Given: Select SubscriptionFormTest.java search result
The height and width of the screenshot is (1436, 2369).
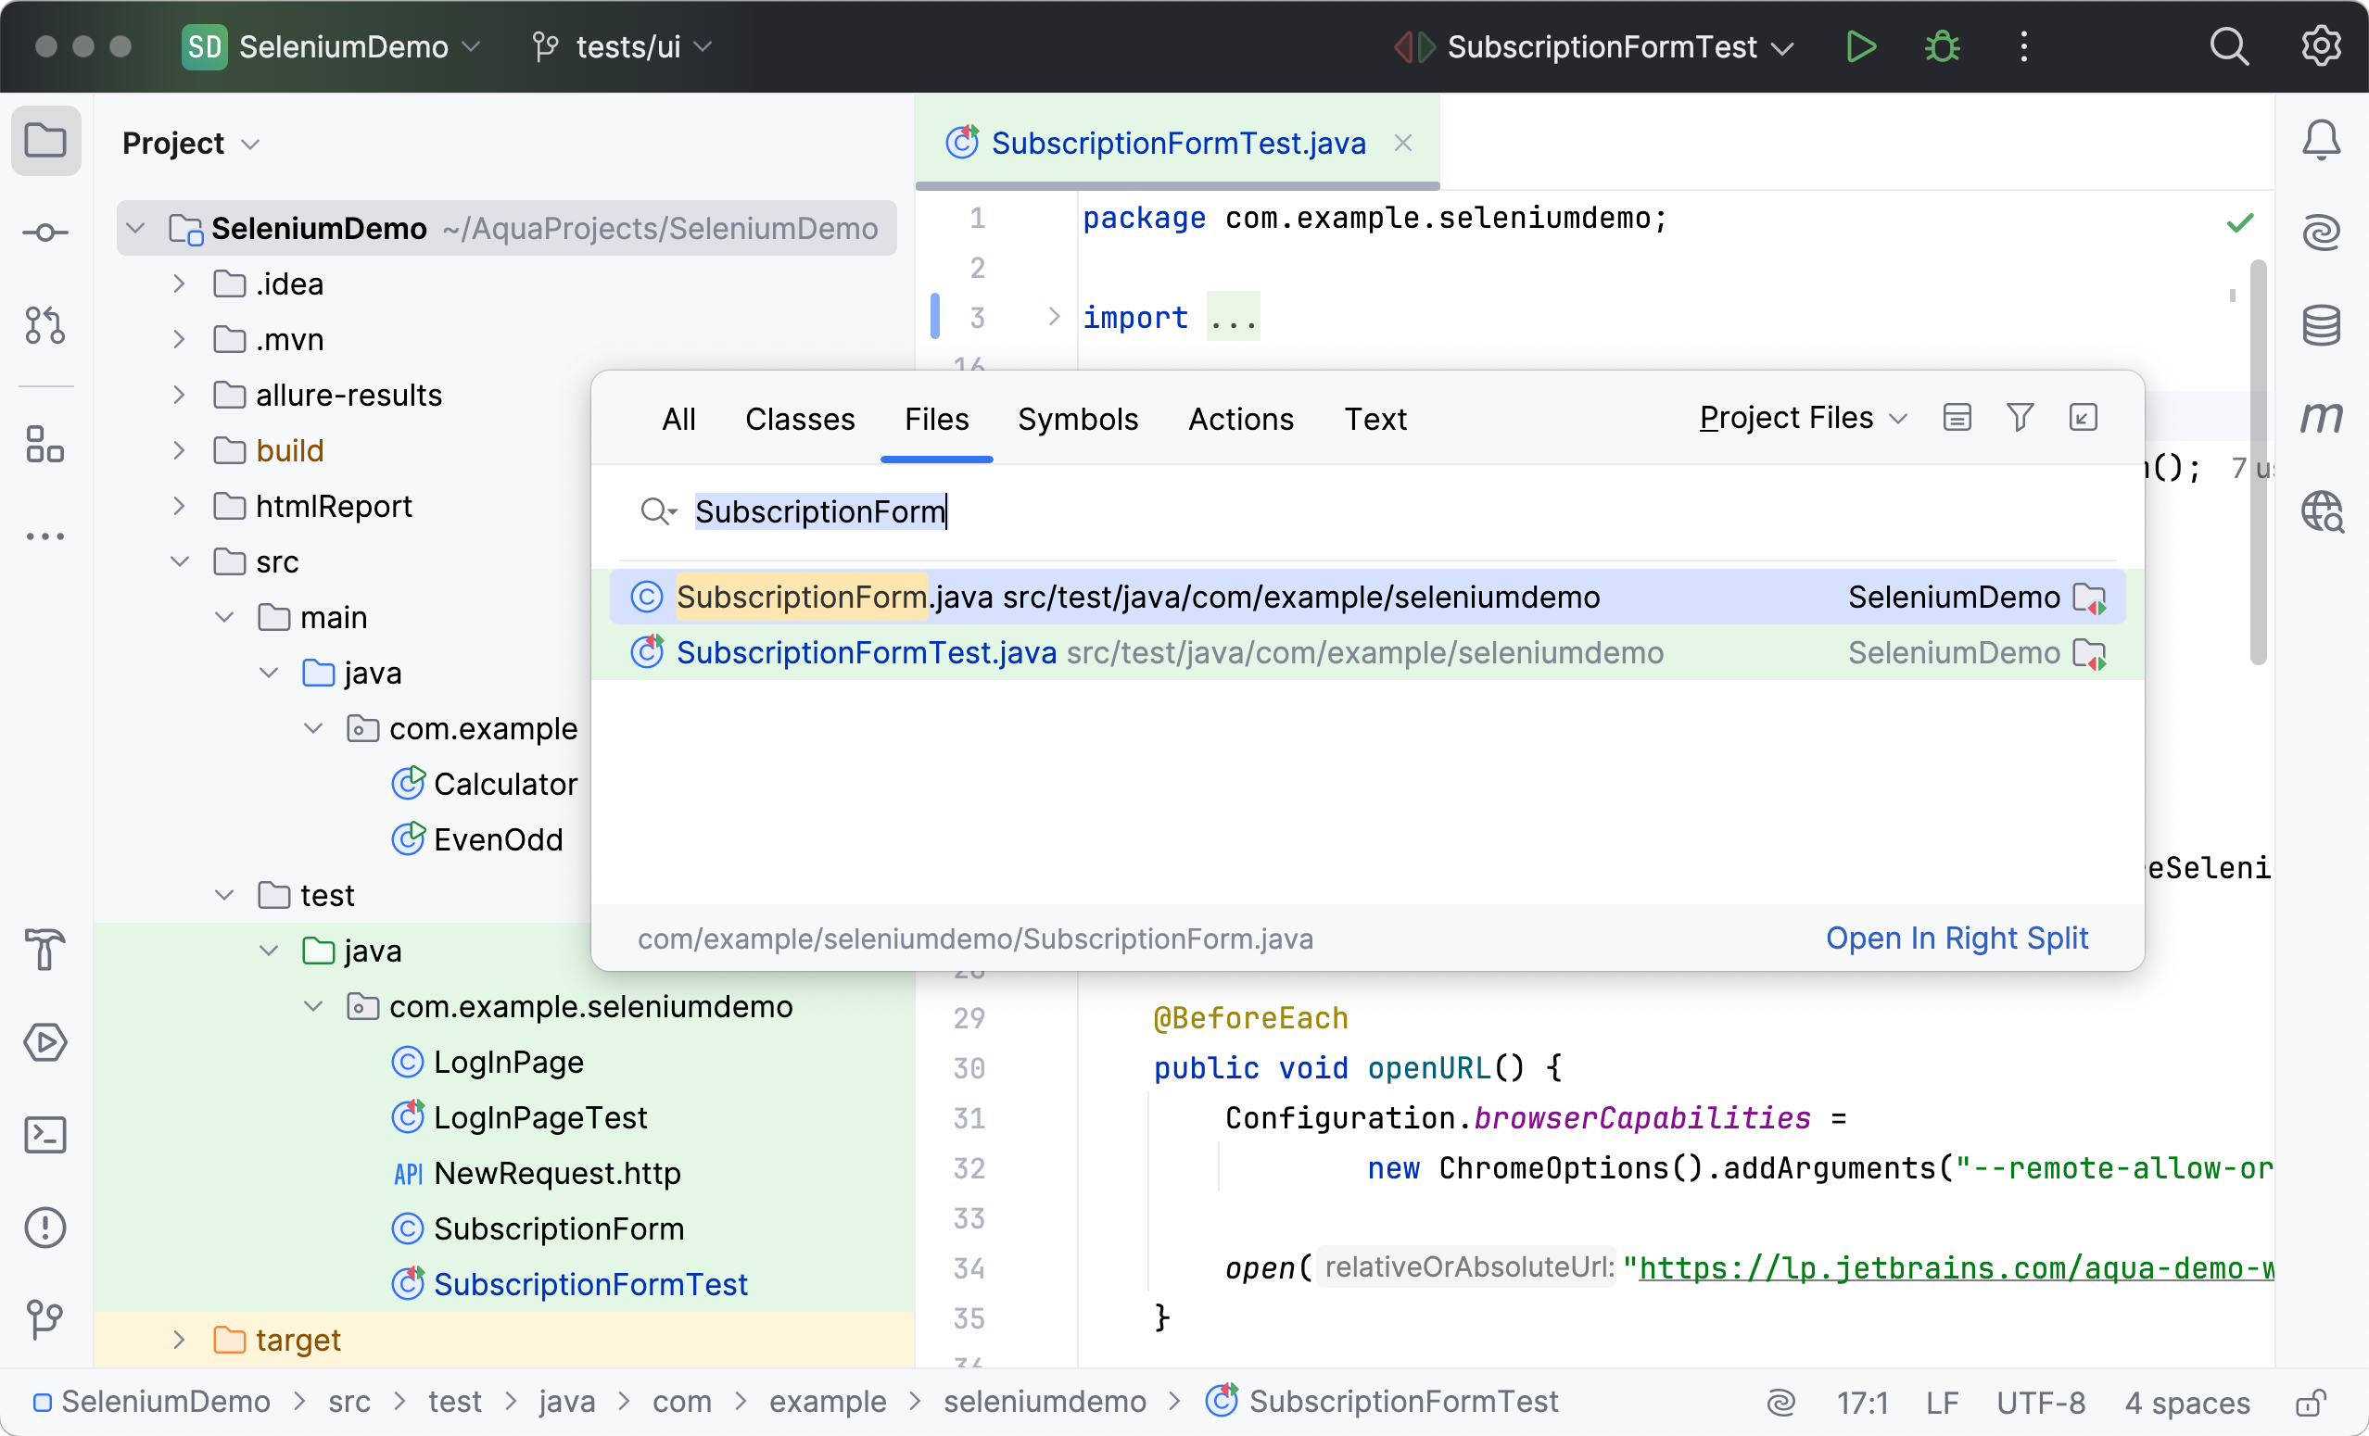Looking at the screenshot, I should [1367, 652].
